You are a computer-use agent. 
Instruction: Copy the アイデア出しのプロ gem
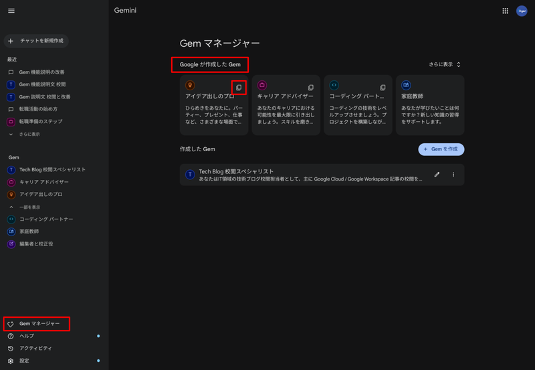click(239, 88)
